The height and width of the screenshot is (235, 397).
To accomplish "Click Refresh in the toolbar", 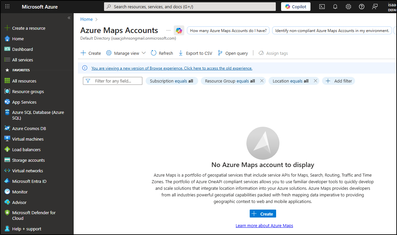I will tap(162, 53).
